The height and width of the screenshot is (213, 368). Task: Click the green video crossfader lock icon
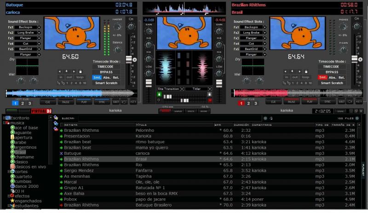[x=159, y=94]
